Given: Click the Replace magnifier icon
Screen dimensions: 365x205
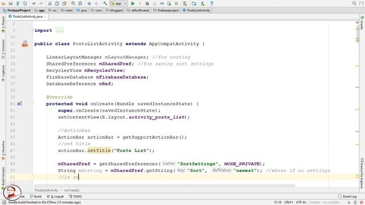Looking at the screenshot, I should coord(80,3).
